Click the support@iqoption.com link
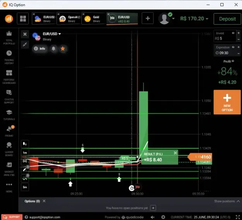Image resolution: width=242 pixels, height=220 pixels. pyautogui.click(x=45, y=217)
